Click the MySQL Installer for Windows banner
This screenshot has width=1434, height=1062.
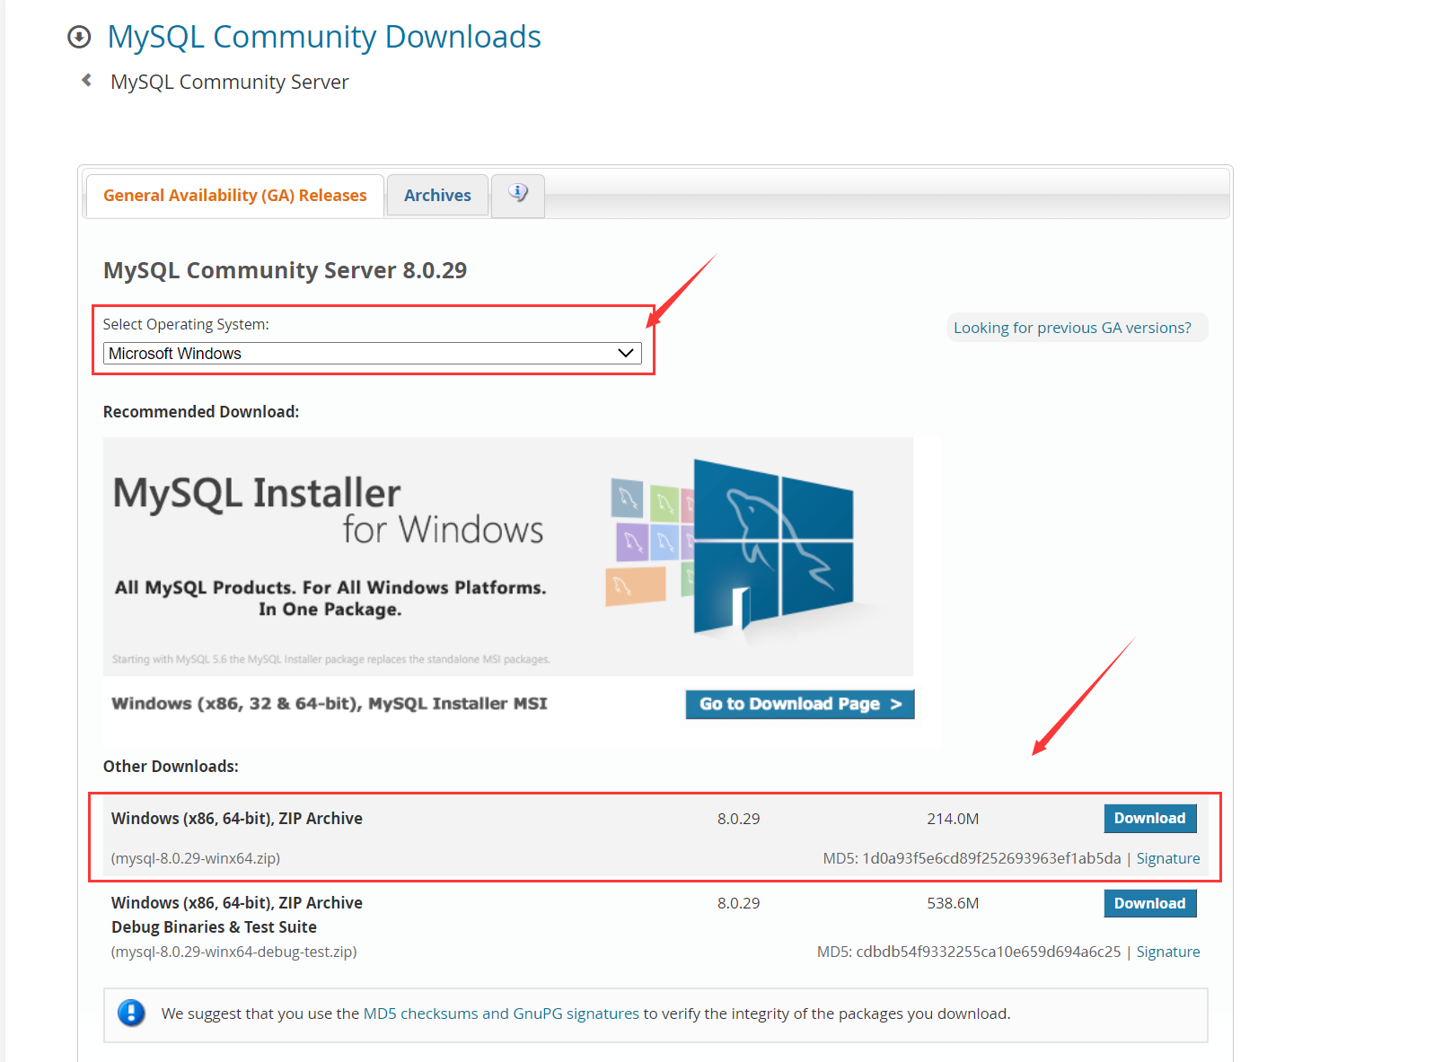pyautogui.click(x=508, y=557)
